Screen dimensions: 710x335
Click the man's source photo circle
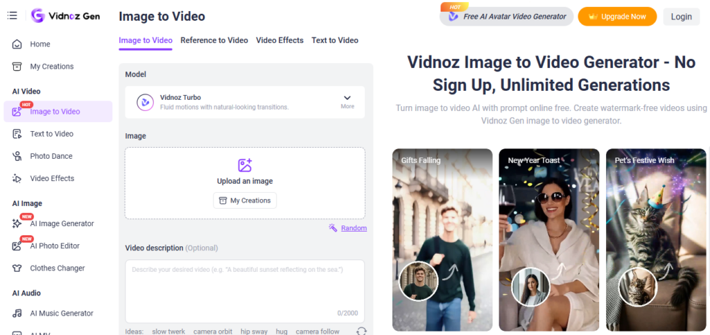coord(418,282)
